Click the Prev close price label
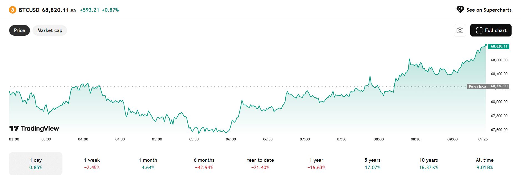 click(x=477, y=87)
